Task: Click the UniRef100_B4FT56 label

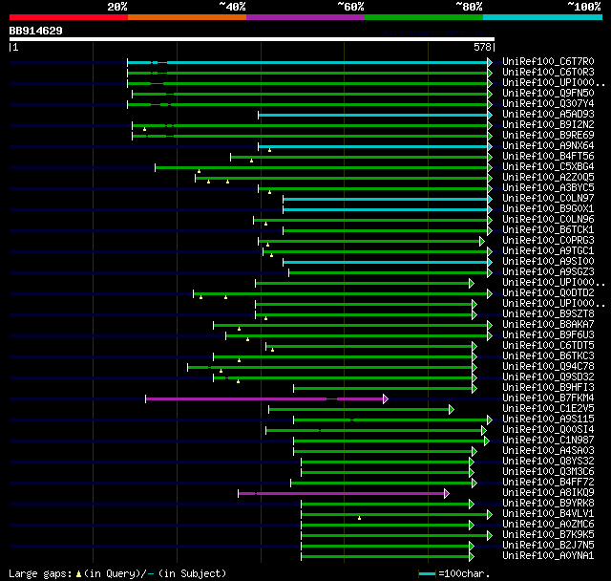Action: (548, 157)
